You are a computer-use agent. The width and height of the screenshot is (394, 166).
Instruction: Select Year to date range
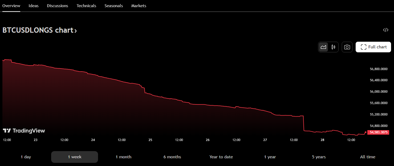tap(221, 157)
